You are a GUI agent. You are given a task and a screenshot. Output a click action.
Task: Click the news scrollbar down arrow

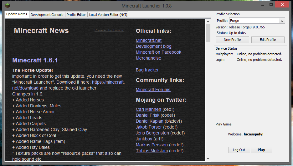(x=208, y=159)
